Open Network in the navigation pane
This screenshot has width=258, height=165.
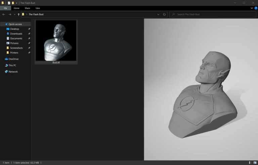13,72
